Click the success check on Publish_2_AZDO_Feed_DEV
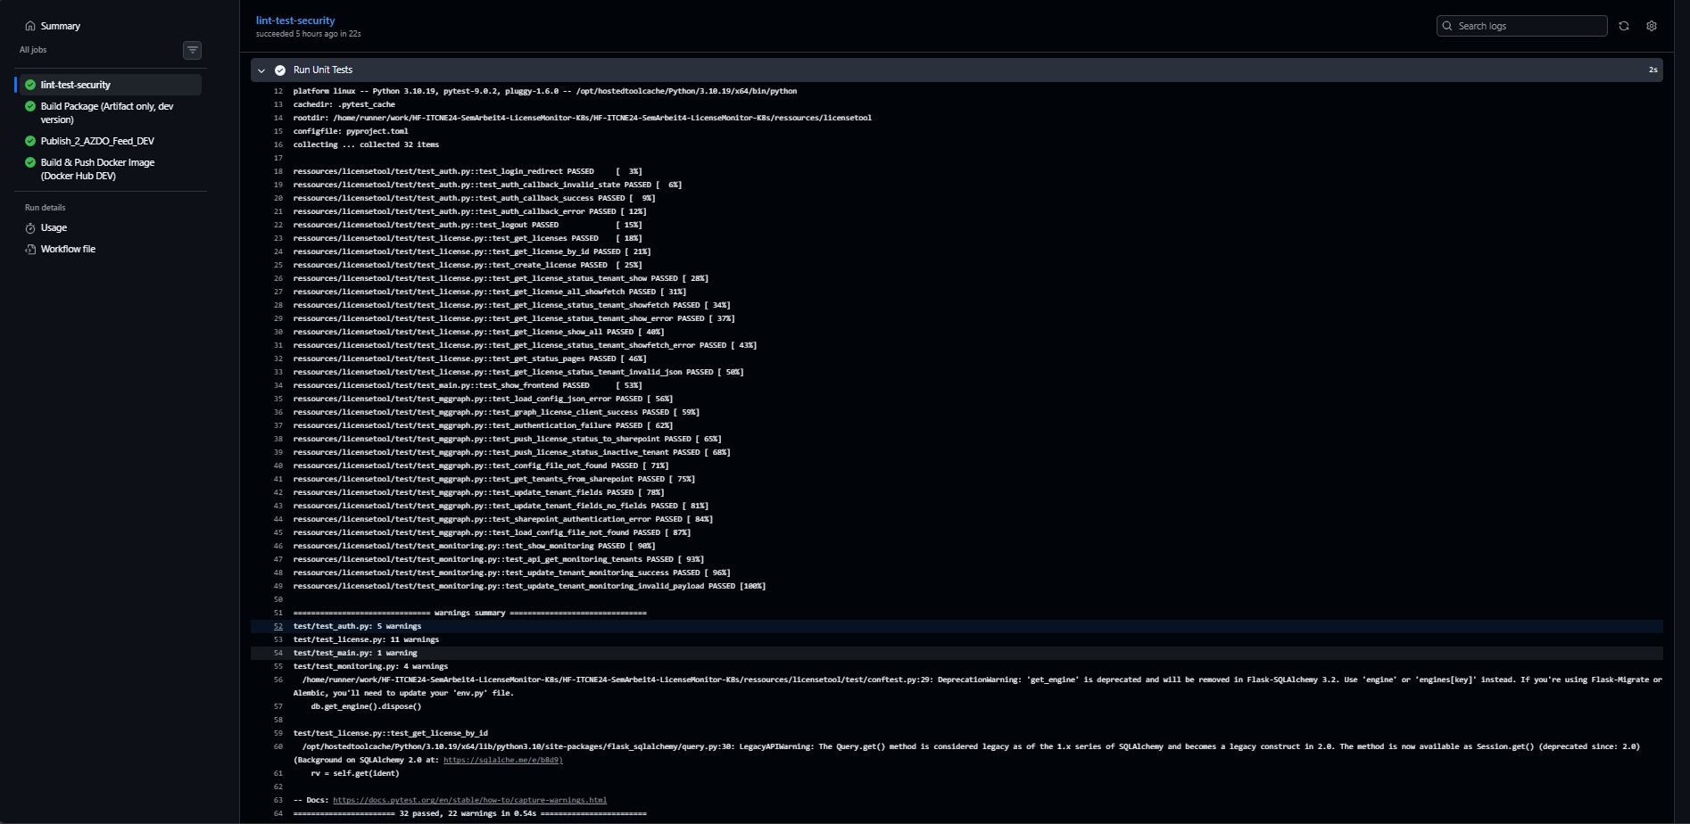1690x824 pixels. (x=29, y=141)
